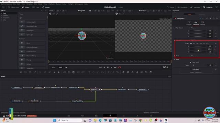
Task: Open the Media Pool panel
Action: click(x=13, y=7)
